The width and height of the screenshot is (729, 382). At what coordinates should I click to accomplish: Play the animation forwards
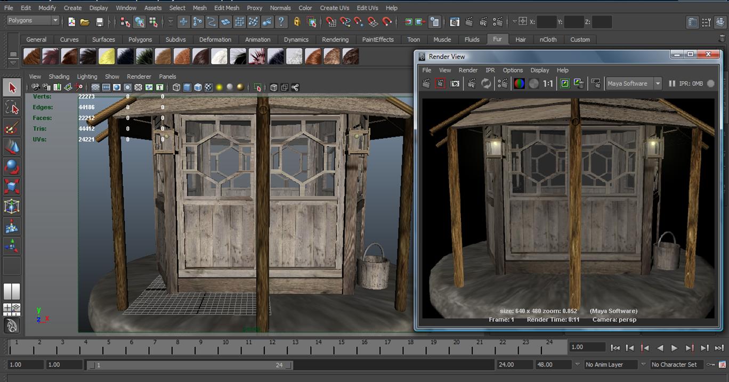(x=674, y=347)
